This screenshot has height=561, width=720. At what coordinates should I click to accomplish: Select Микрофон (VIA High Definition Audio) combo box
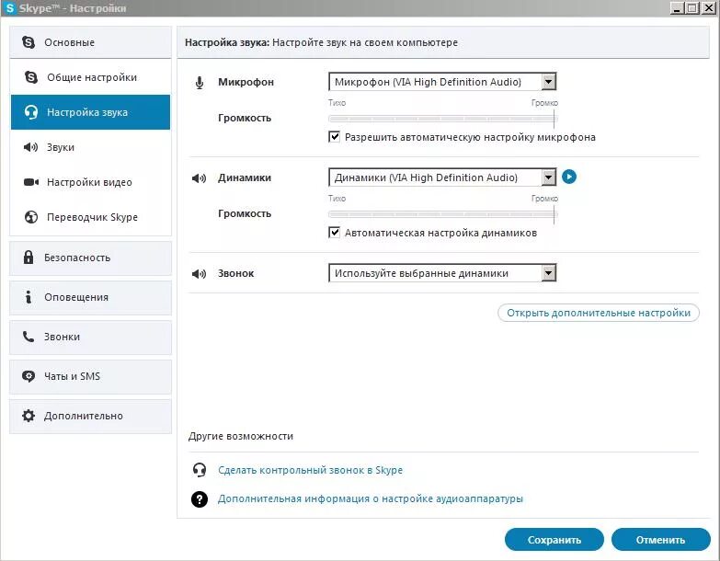click(x=442, y=82)
